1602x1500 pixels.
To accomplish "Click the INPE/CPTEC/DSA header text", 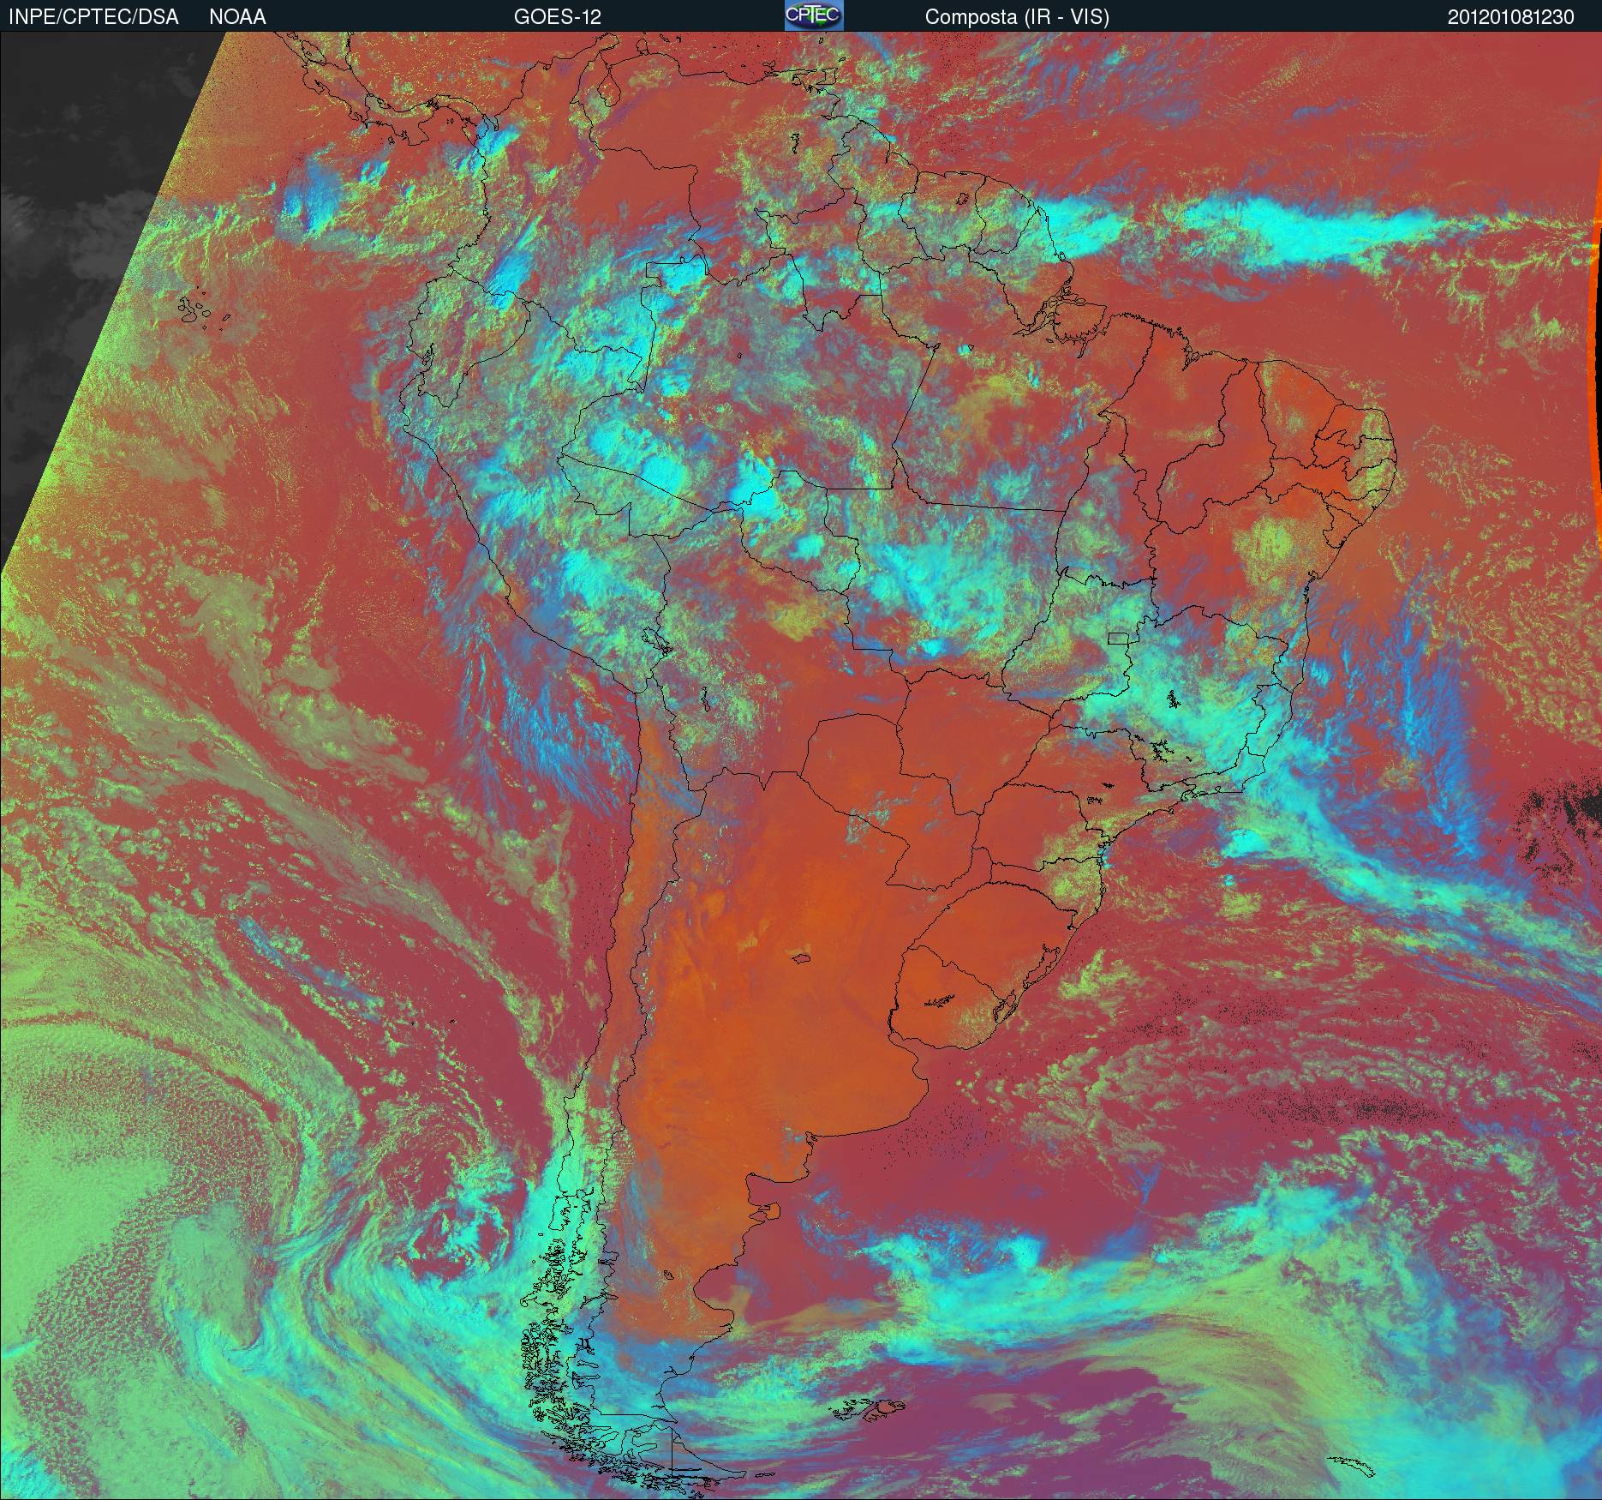I will coord(93,17).
